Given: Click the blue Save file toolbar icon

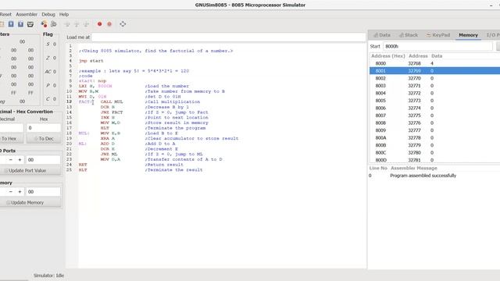Looking at the screenshot, I should 11,24.
